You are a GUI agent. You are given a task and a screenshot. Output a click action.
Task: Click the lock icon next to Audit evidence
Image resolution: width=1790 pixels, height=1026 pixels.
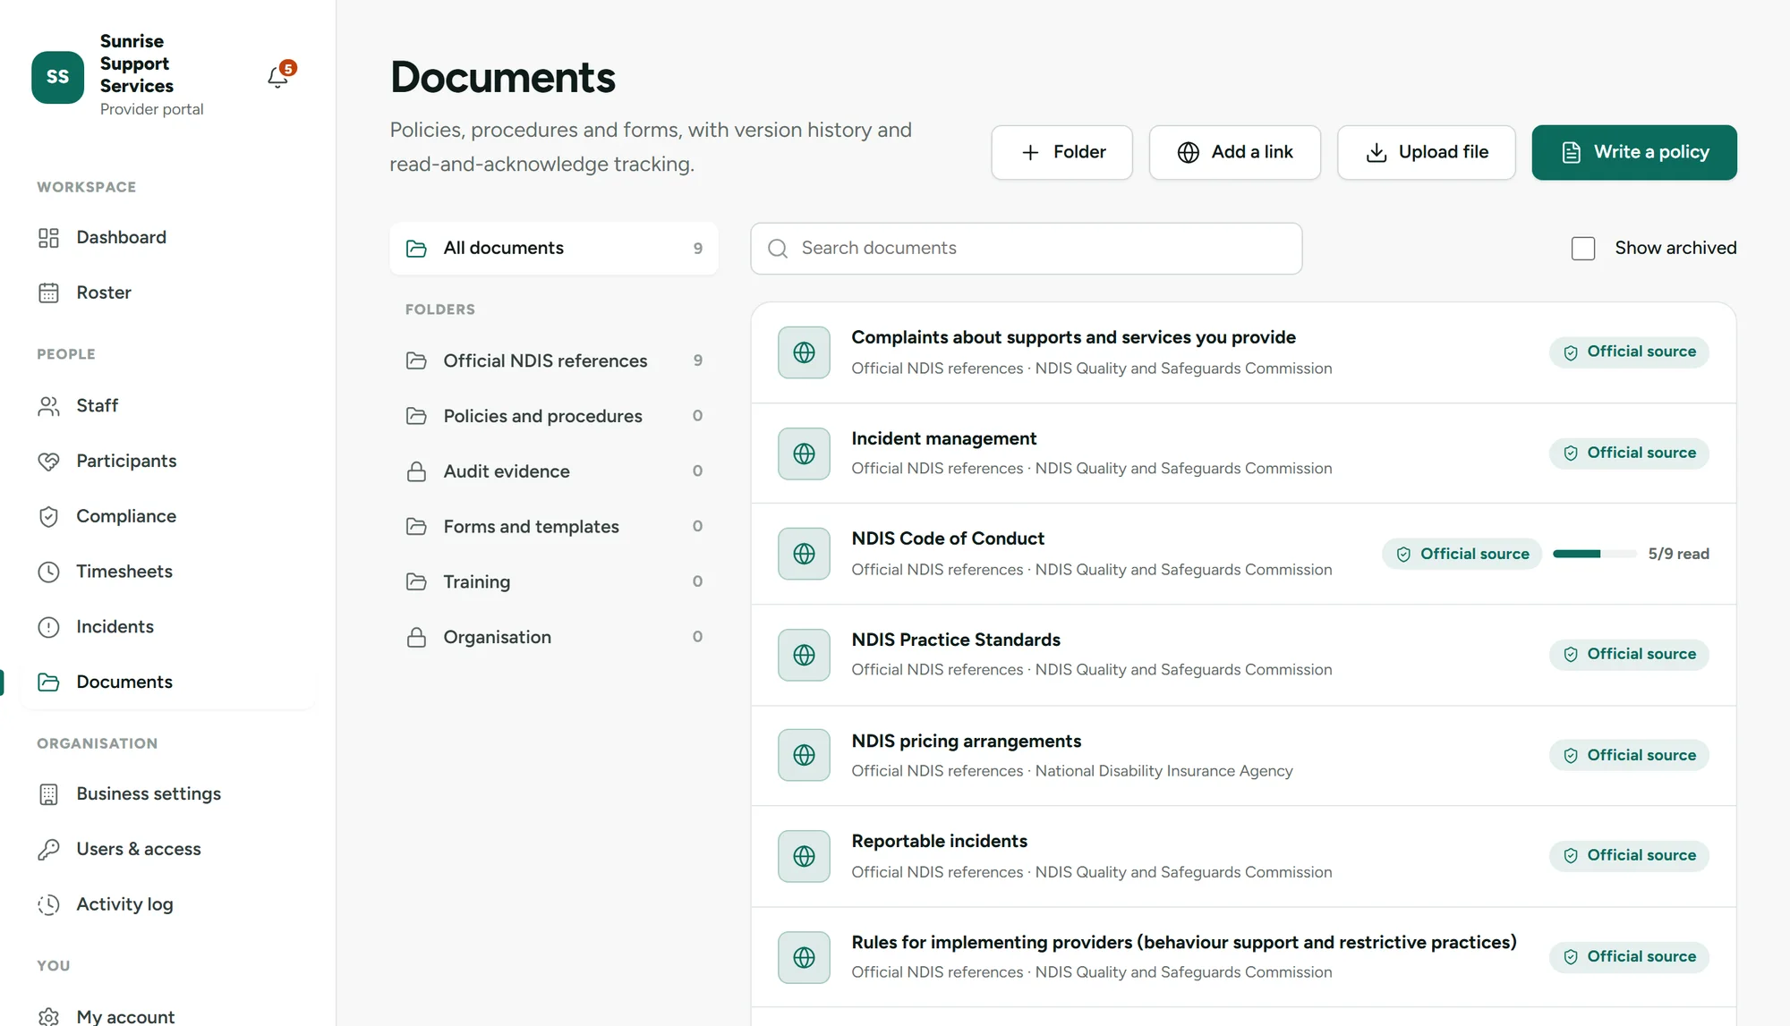(416, 471)
